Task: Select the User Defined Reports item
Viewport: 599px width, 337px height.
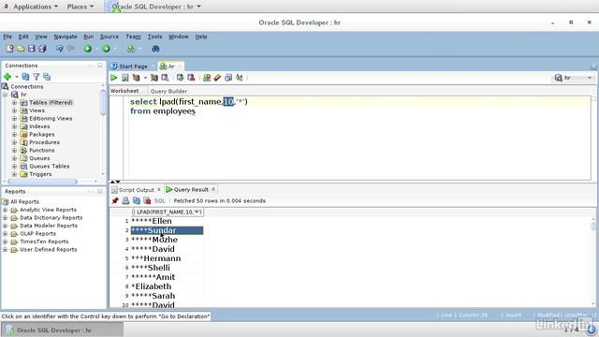Action: (x=48, y=250)
